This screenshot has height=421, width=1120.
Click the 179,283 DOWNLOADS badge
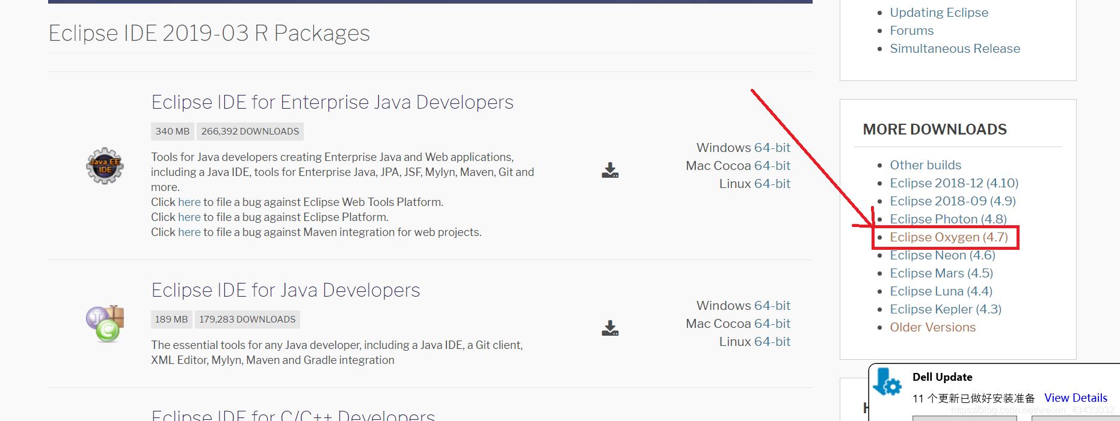247,320
